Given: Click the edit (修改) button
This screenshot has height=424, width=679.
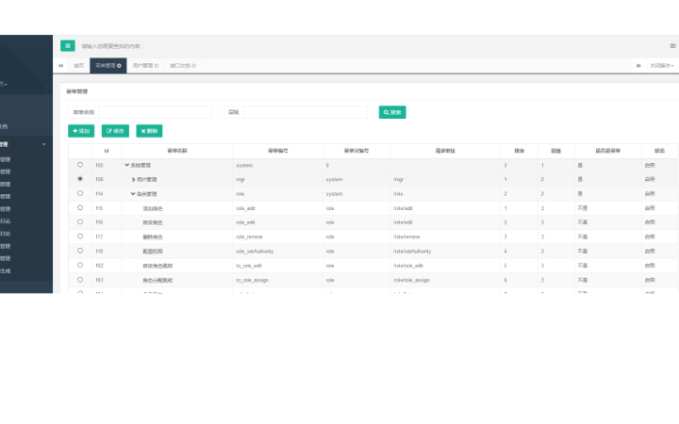Looking at the screenshot, I should 115,131.
